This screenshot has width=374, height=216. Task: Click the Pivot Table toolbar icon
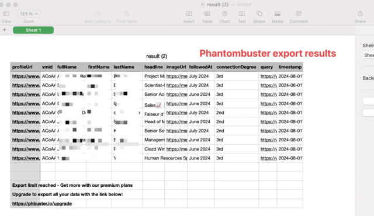126,13
